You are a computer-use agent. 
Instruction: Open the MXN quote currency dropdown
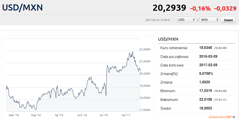coord(209,20)
